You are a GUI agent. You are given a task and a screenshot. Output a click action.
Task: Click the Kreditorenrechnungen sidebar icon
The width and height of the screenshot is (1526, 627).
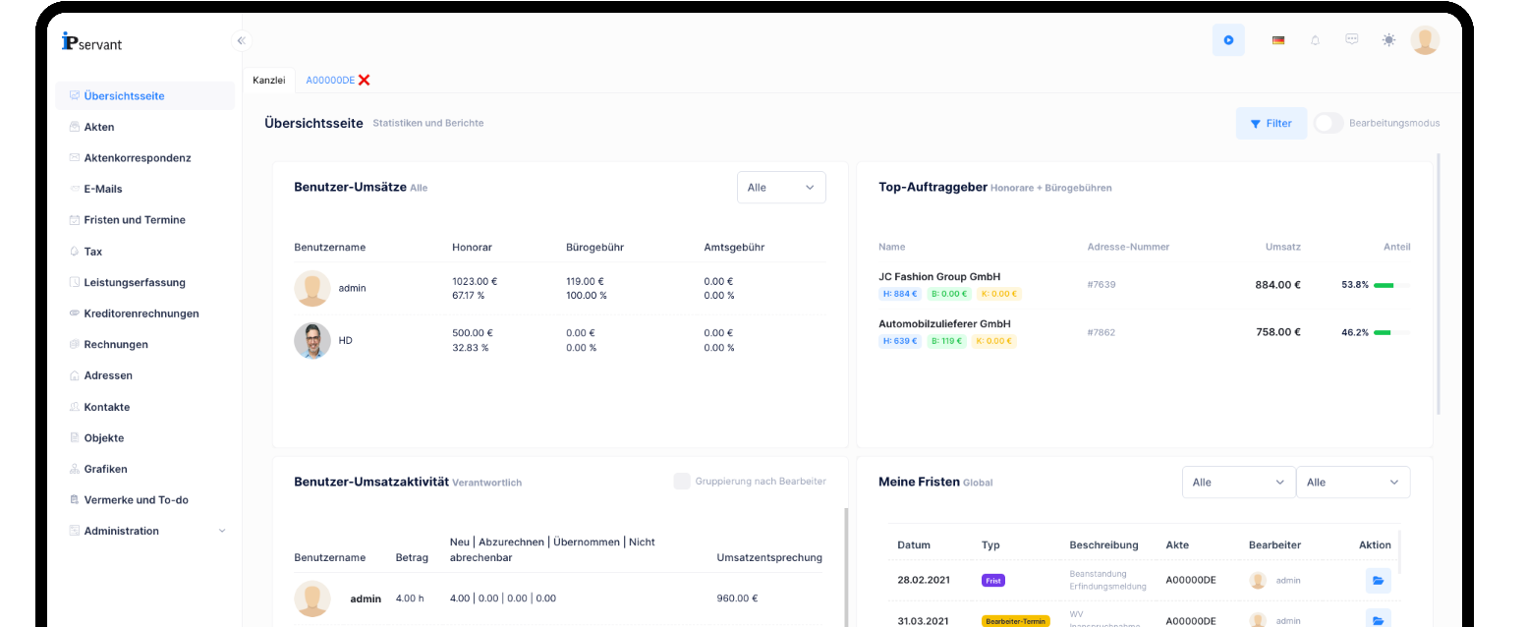(75, 313)
